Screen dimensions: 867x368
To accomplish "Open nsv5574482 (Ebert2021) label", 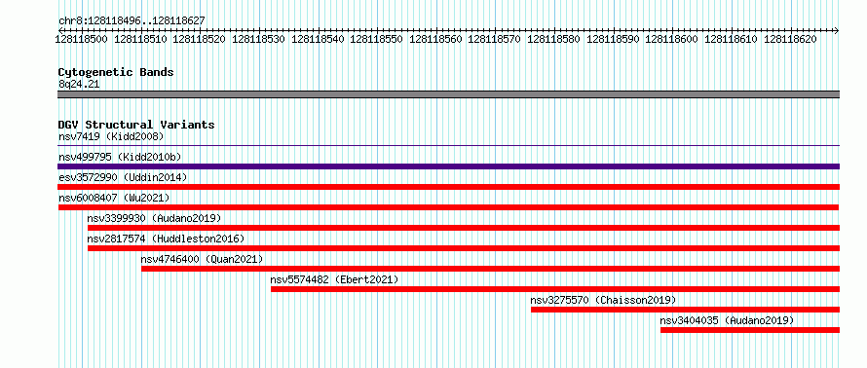I will coord(334,279).
